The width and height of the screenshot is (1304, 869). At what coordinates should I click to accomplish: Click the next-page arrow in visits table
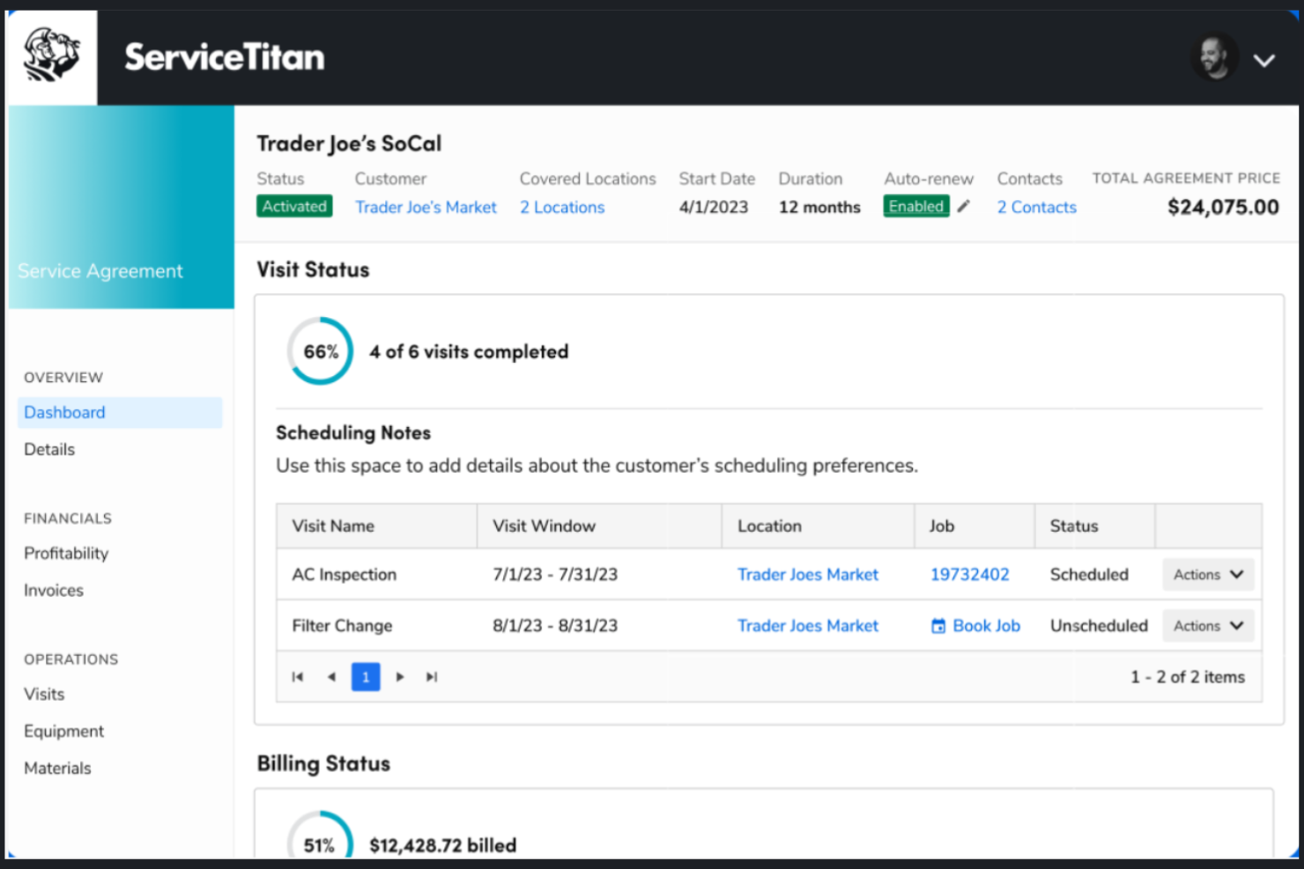[x=400, y=676]
